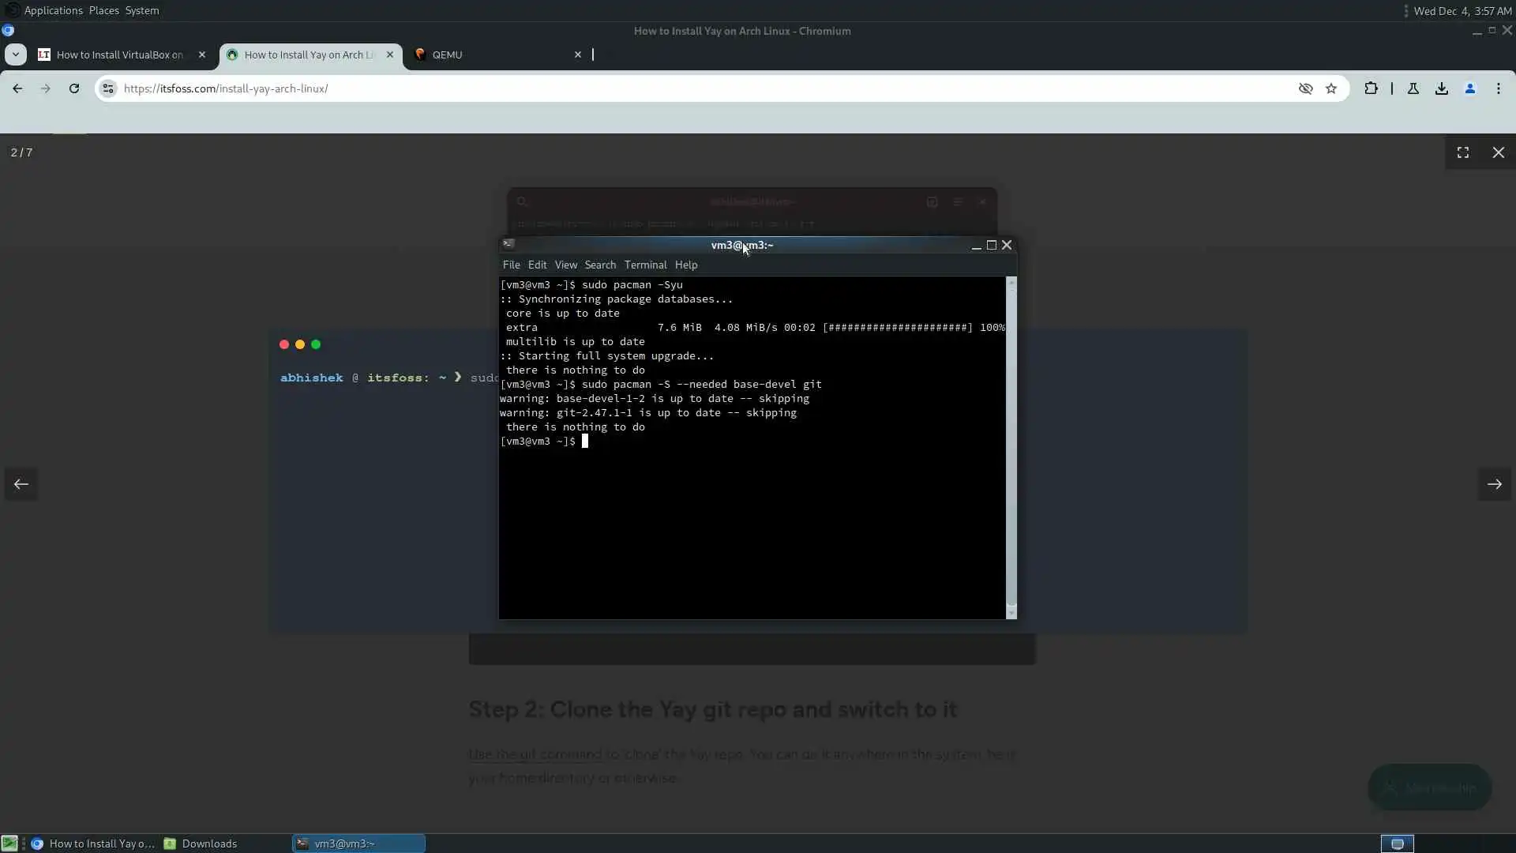
Task: Expand the tab search dropdown
Action: pyautogui.click(x=16, y=54)
